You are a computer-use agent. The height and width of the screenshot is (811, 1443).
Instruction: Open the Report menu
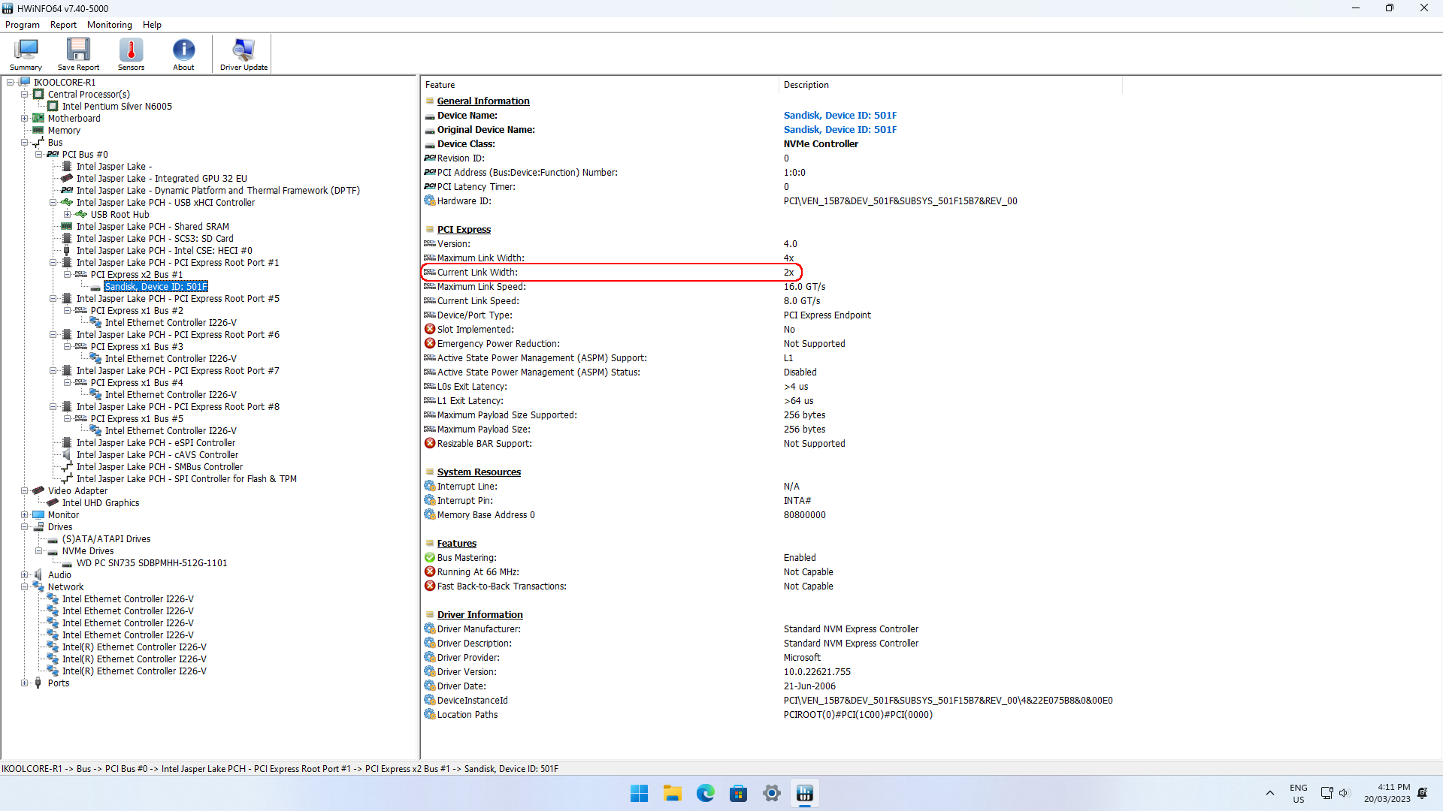coord(63,25)
